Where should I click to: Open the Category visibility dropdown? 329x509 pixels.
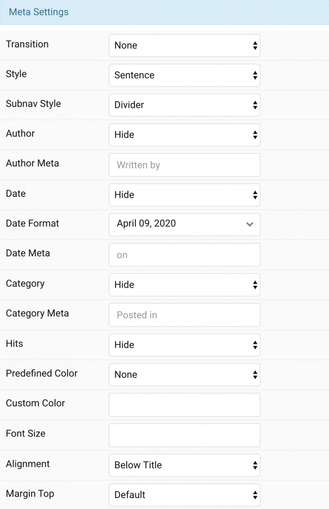tap(184, 284)
